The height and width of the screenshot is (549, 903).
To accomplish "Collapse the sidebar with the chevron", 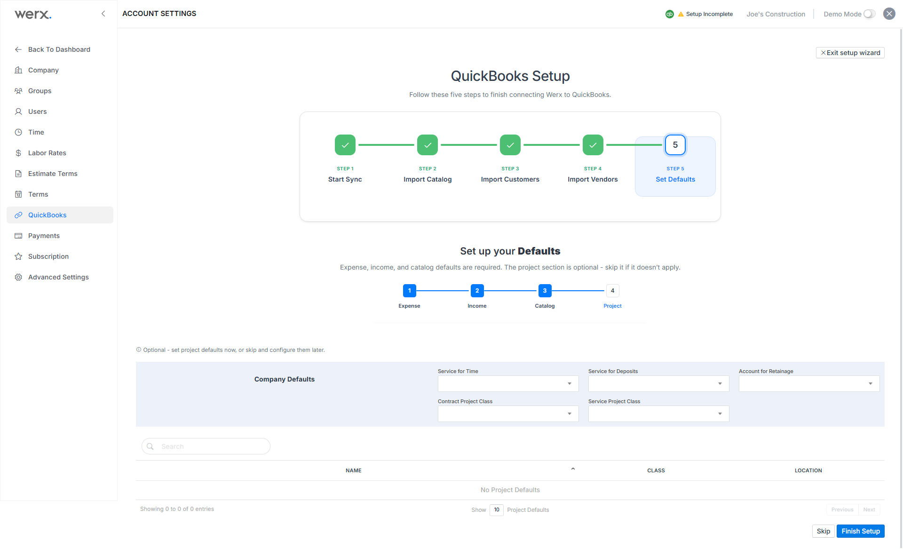I will pos(103,14).
